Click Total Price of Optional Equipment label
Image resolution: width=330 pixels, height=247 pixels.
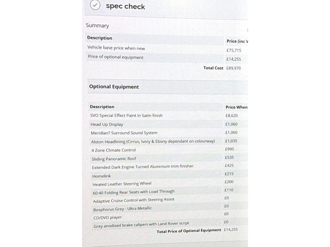point(189,231)
